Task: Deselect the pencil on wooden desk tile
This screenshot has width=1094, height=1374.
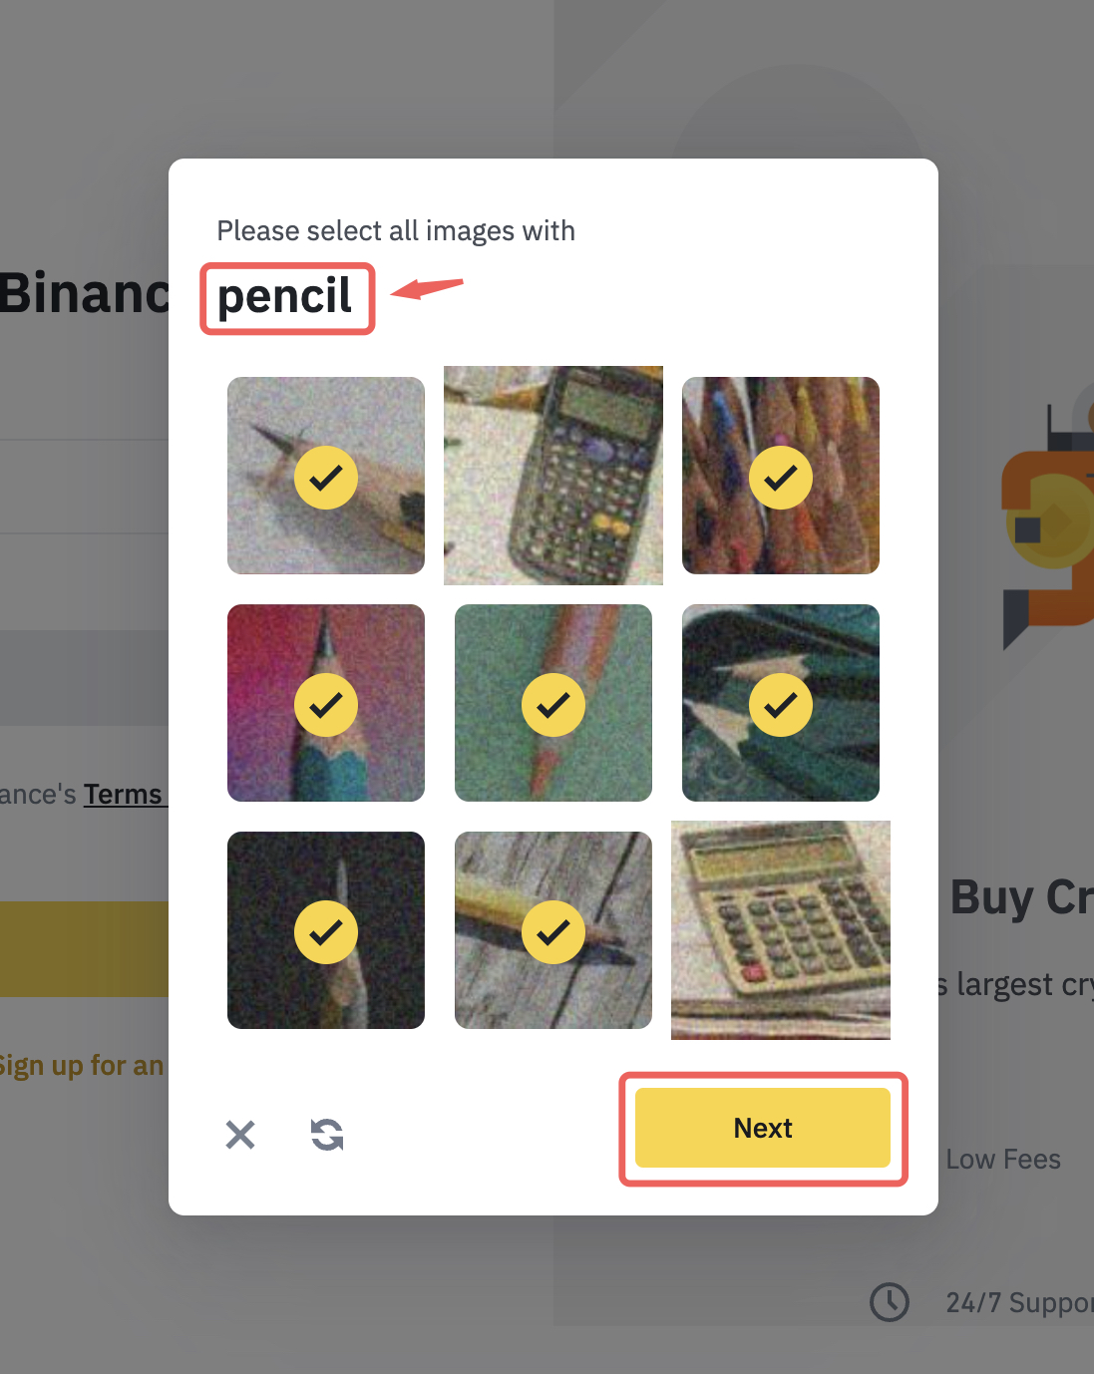Action: (553, 930)
